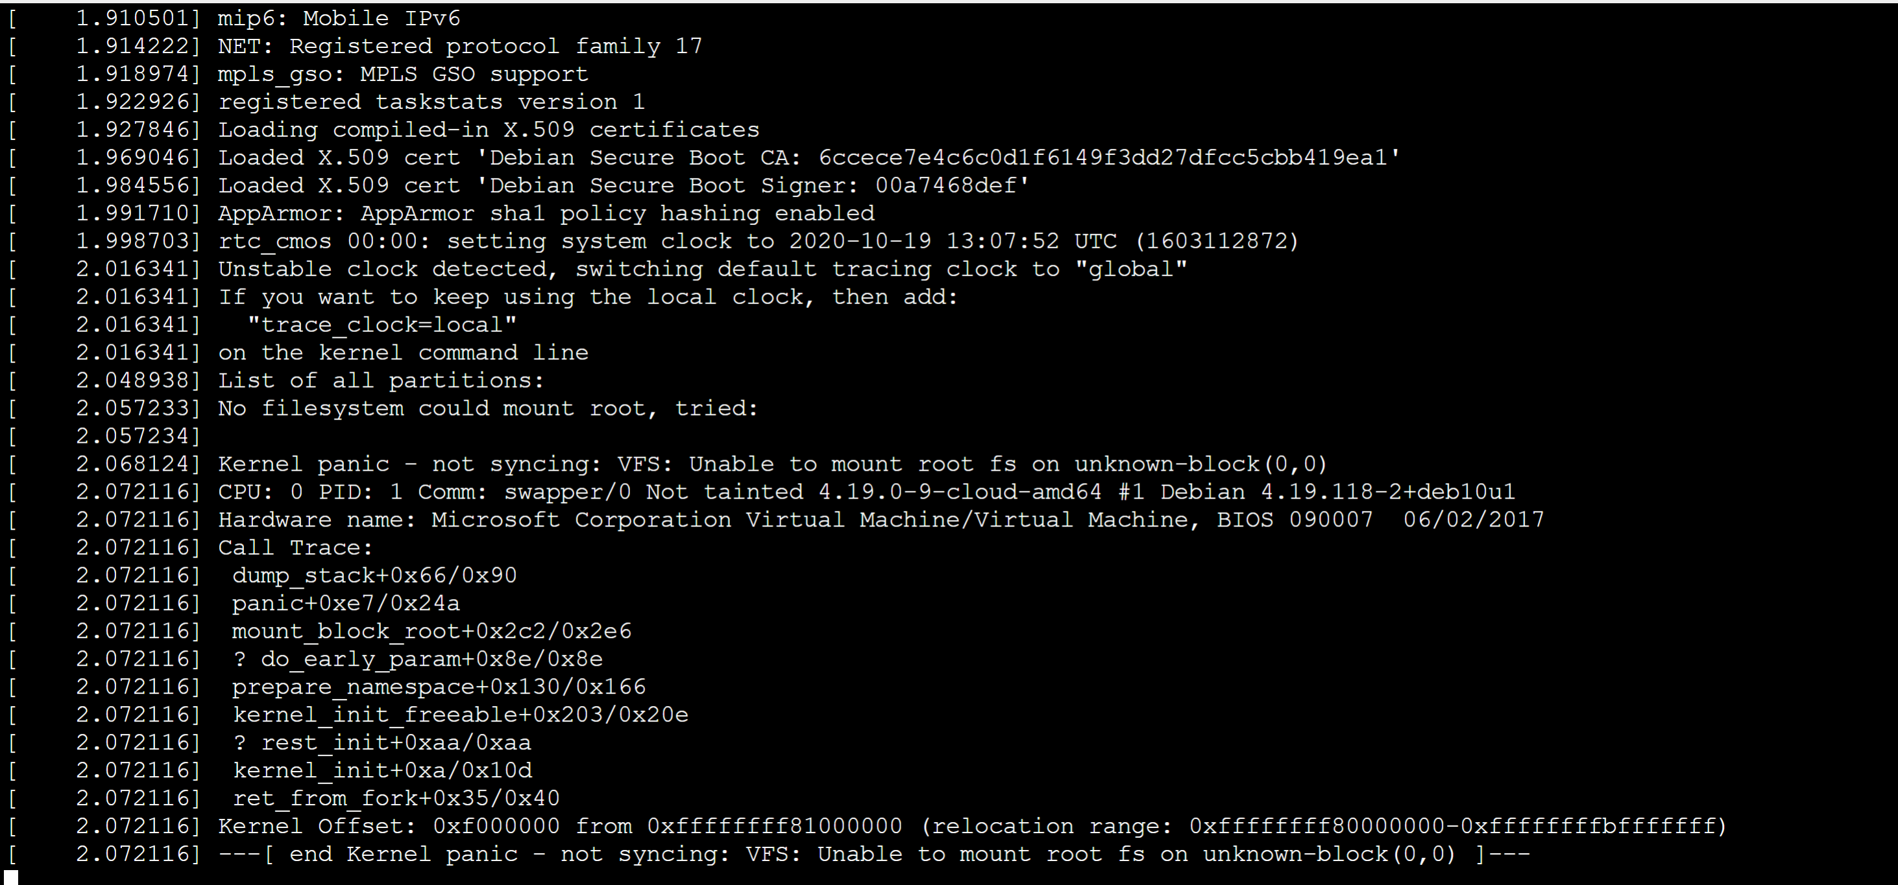
Task: Click the blinking cursor block at bottom
Action: tap(11, 877)
